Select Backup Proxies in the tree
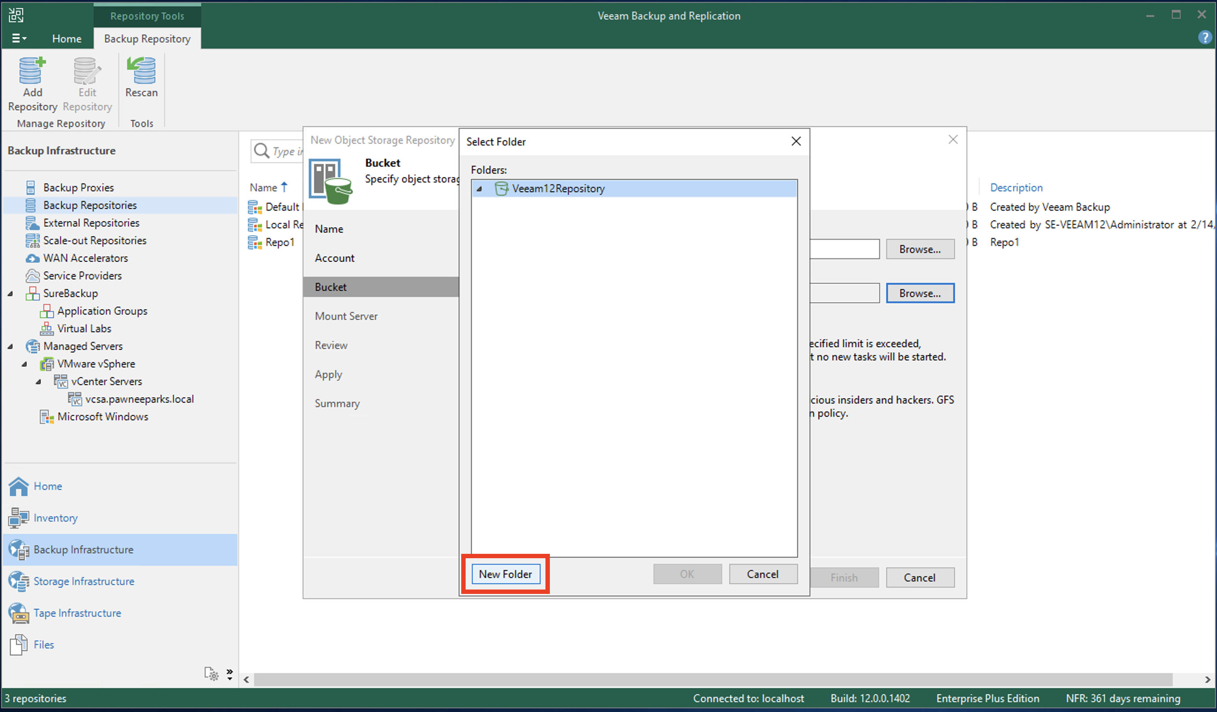The width and height of the screenshot is (1217, 712). point(79,187)
